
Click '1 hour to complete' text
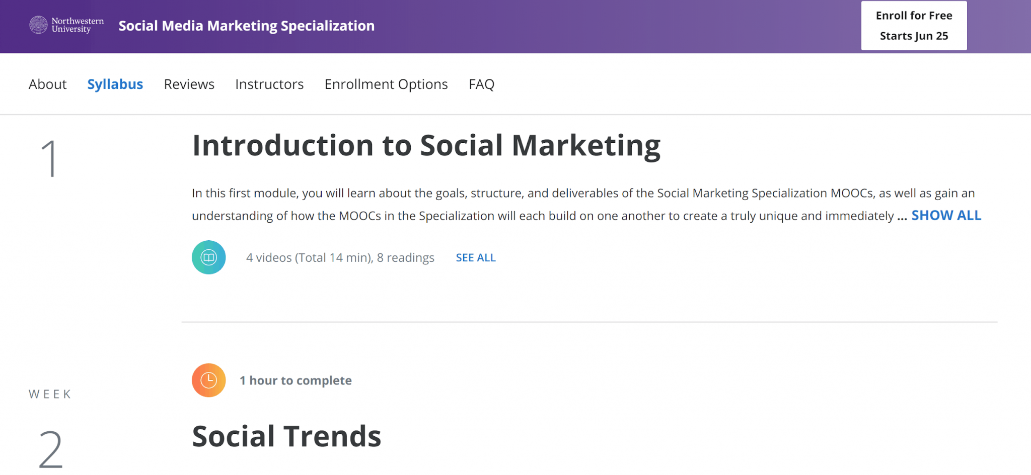296,381
